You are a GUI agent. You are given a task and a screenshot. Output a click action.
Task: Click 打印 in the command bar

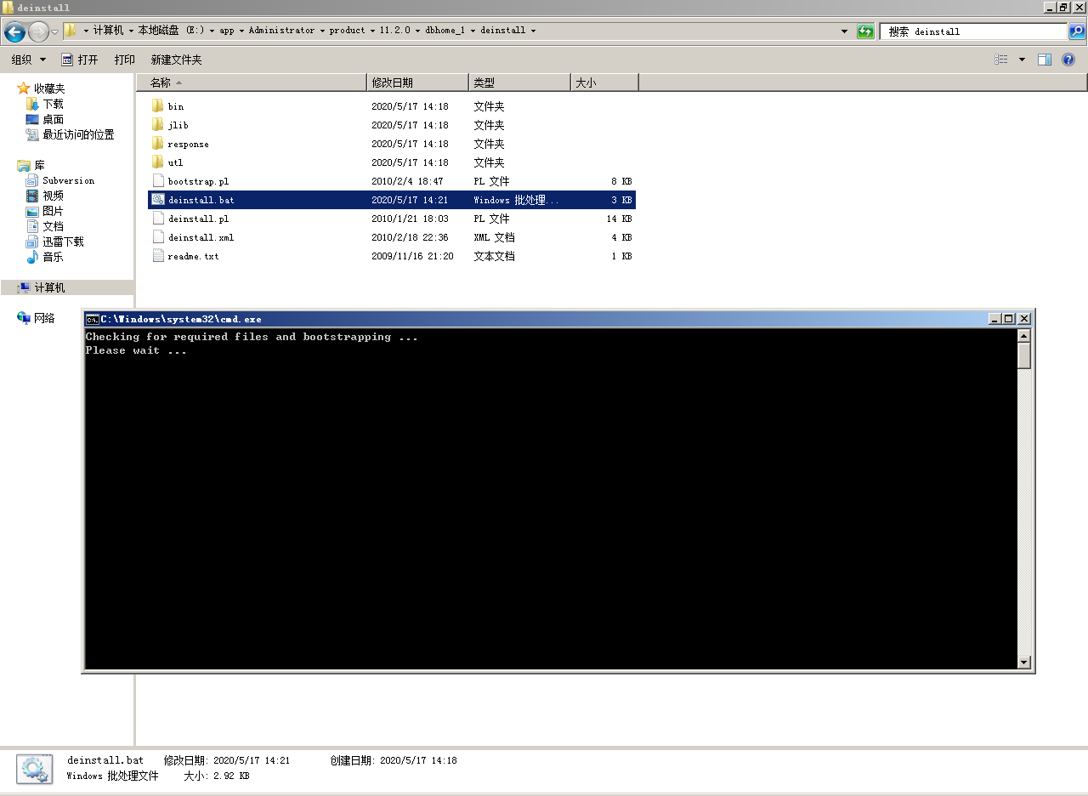pos(124,60)
